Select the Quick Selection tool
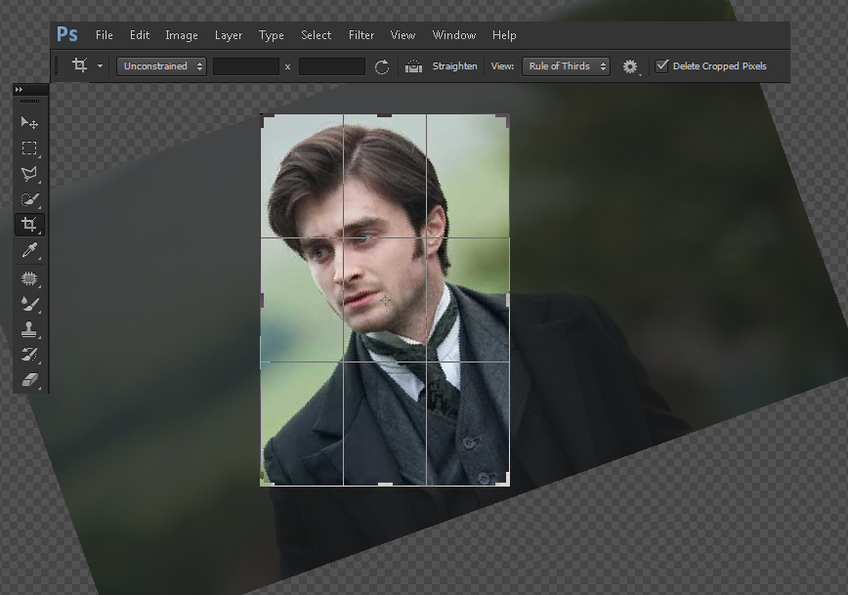Screen dimensions: 848x595 coord(29,199)
